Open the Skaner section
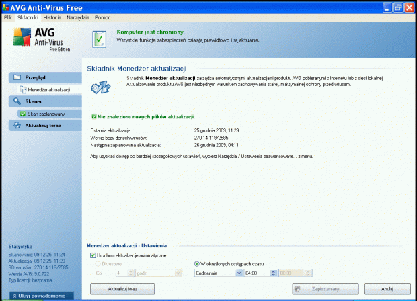 pyautogui.click(x=45, y=101)
